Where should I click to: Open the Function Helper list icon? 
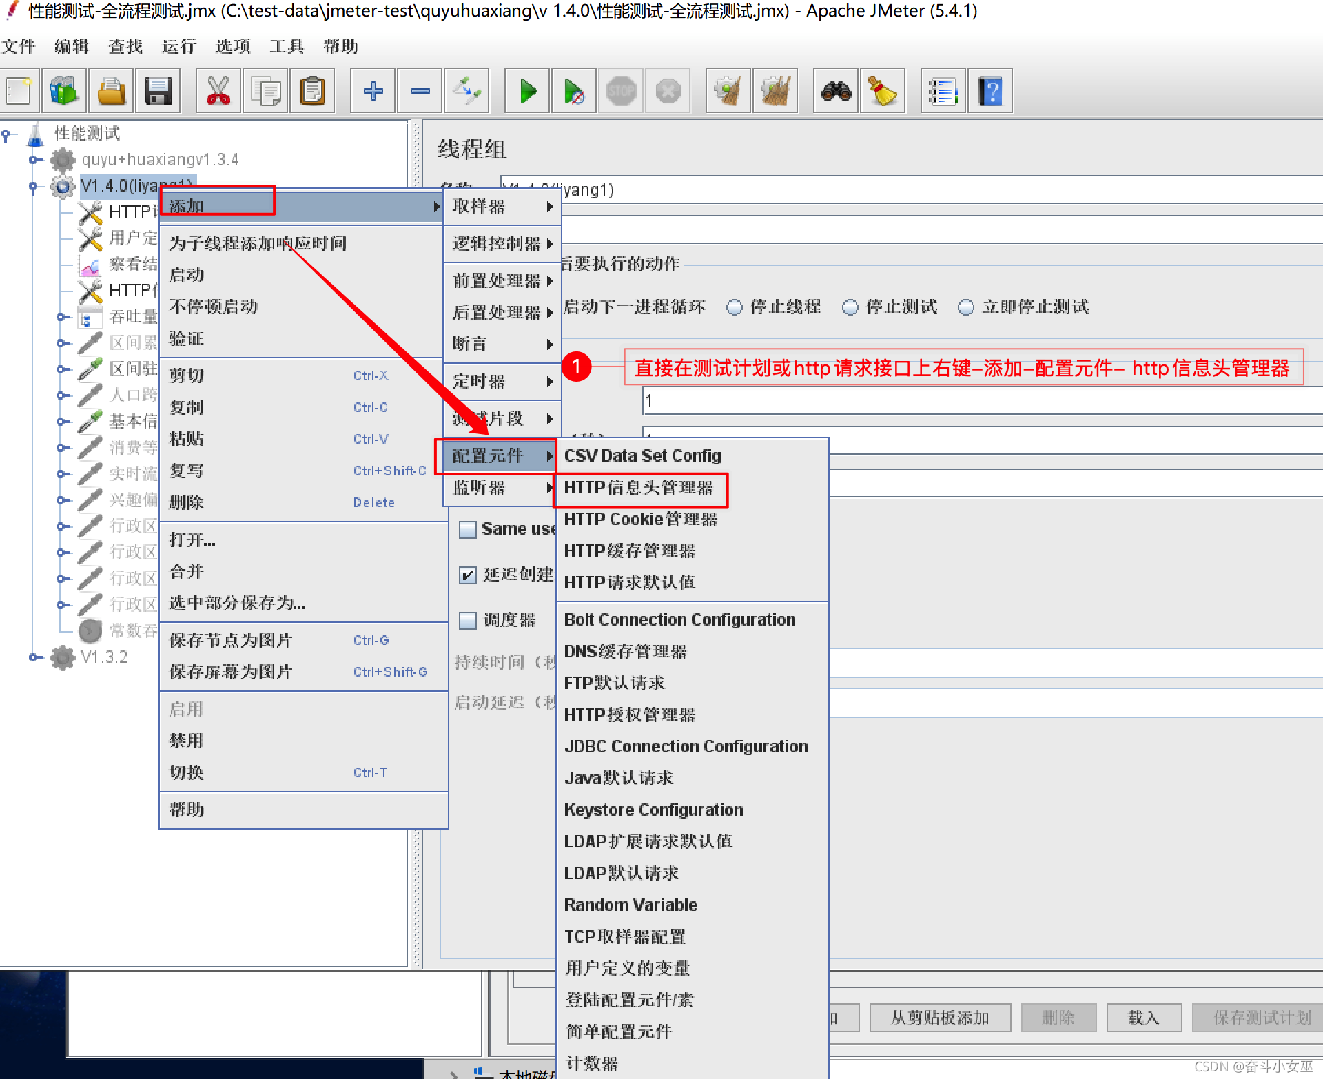coord(943,90)
